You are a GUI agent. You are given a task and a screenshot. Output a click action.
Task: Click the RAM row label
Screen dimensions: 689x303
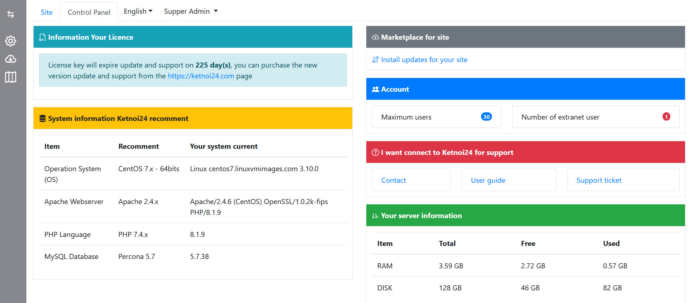(x=385, y=266)
